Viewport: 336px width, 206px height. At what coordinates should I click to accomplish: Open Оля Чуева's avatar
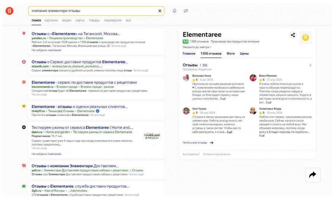point(186,111)
